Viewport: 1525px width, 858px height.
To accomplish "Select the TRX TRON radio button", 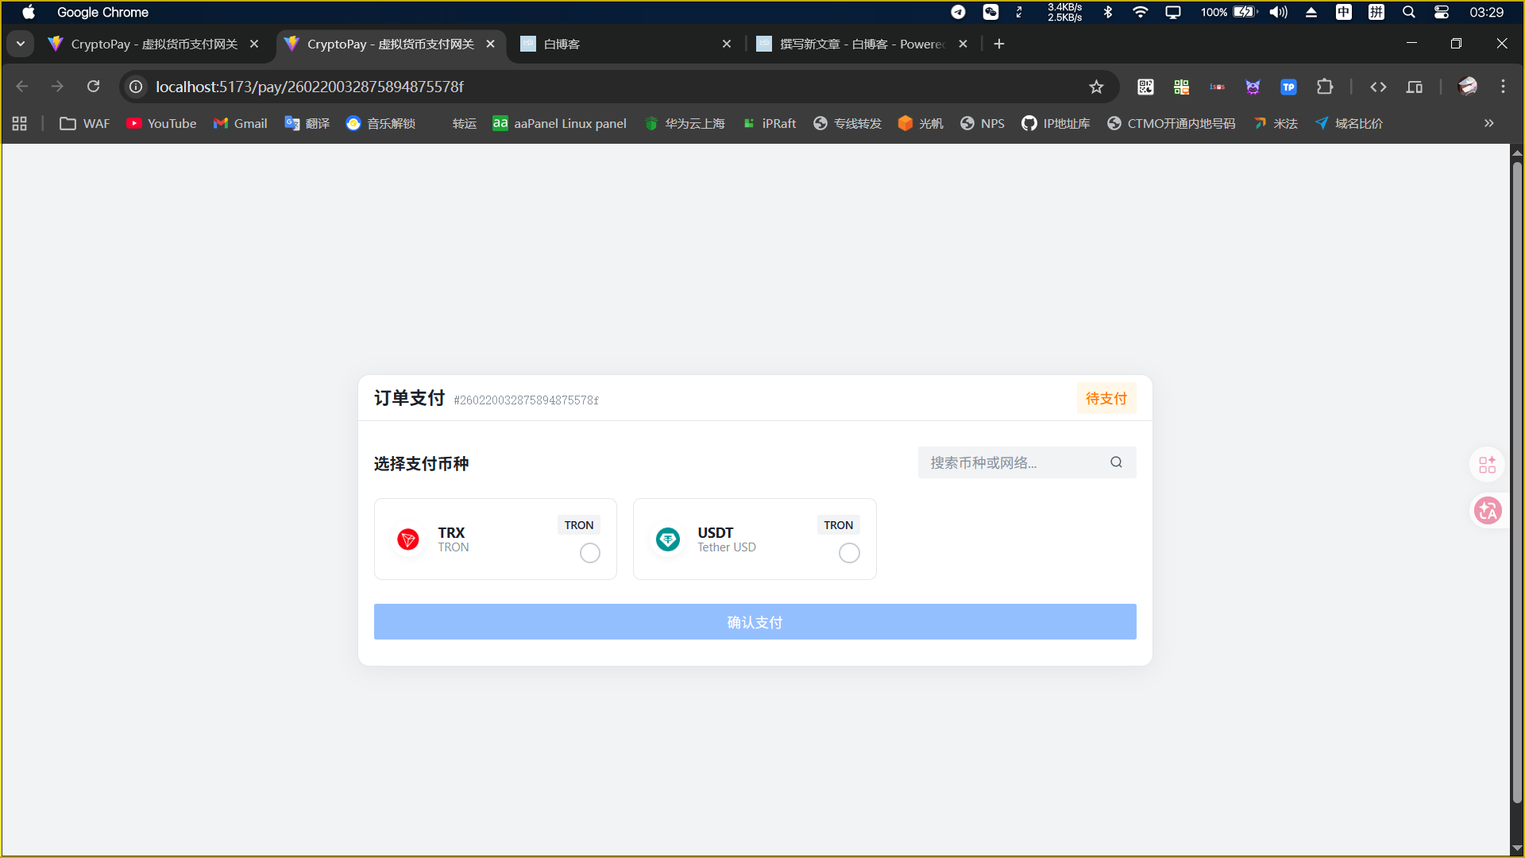I will point(589,553).
